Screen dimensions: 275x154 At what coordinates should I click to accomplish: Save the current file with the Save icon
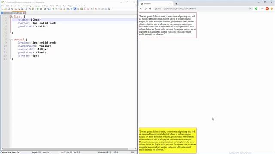tap(9, 9)
